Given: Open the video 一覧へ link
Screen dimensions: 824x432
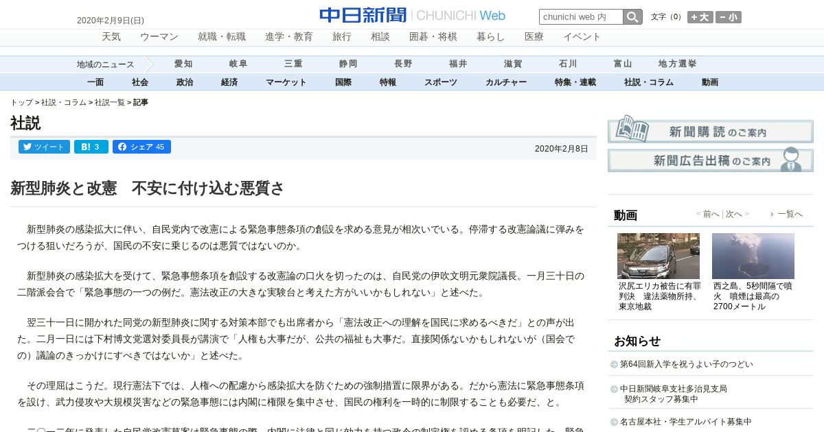Looking at the screenshot, I should point(790,214).
